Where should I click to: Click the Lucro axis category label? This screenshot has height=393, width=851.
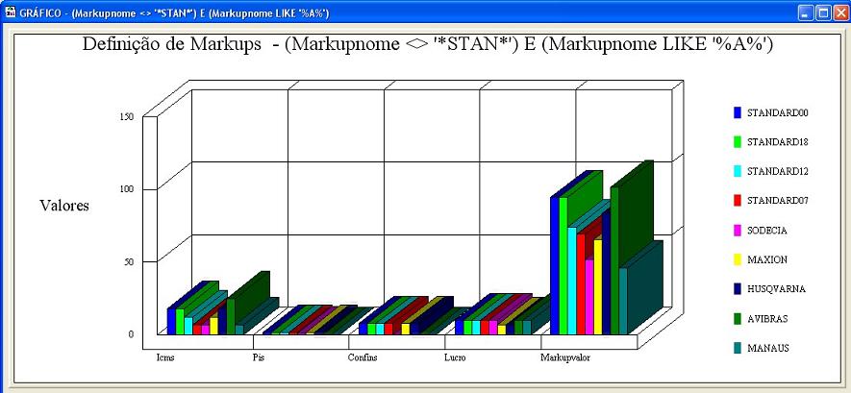(x=455, y=357)
